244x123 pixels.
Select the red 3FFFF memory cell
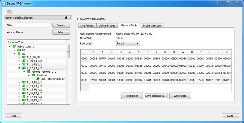click(x=103, y=59)
